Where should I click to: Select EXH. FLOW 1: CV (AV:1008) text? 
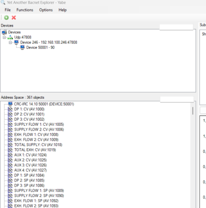pos(36,135)
